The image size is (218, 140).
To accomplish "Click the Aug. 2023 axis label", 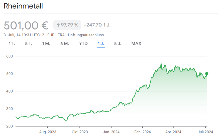I will (48, 132).
